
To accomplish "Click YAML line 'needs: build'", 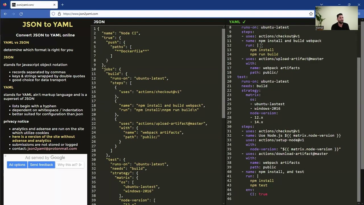I will 254,86.
